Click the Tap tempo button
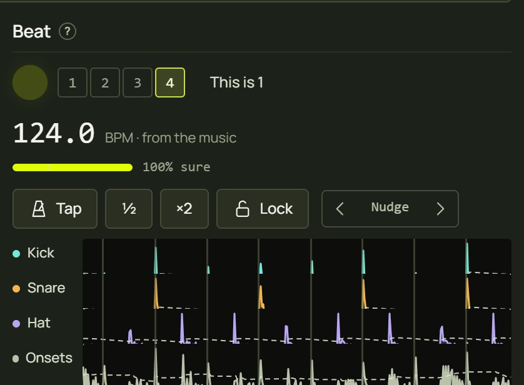The width and height of the screenshot is (524, 385). click(x=55, y=209)
